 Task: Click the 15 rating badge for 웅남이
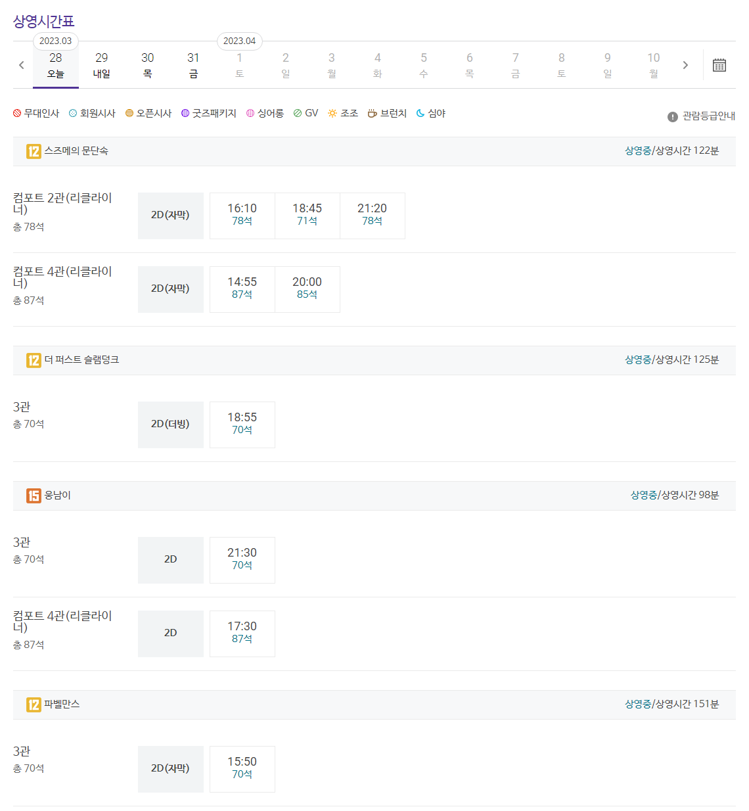pos(34,496)
